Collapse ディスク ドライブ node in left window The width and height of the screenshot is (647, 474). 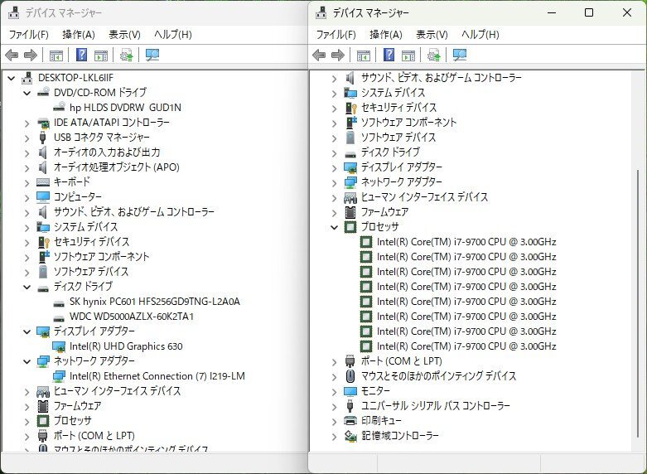click(27, 287)
